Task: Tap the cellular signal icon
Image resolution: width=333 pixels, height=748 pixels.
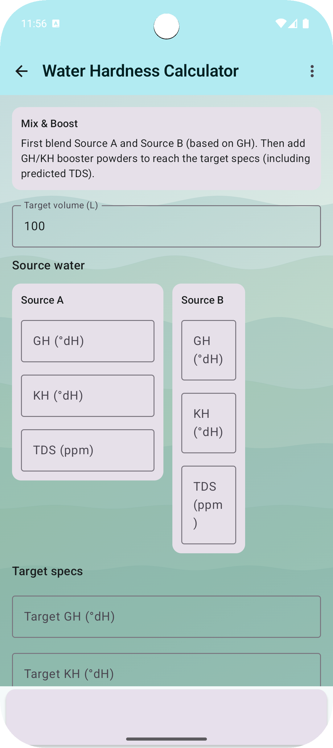Action: point(292,23)
